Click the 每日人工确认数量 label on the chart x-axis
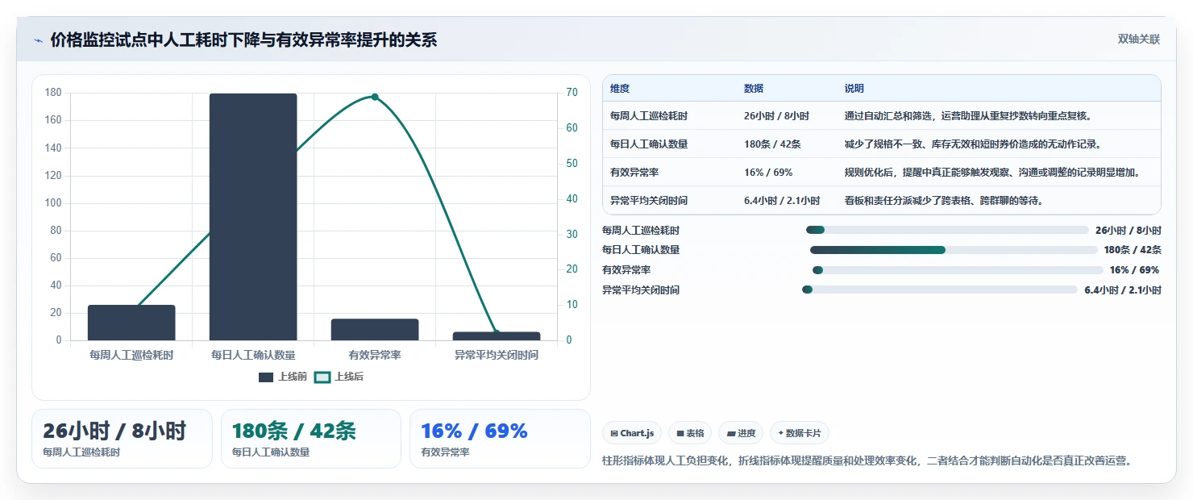Image resolution: width=1193 pixels, height=500 pixels. click(253, 355)
